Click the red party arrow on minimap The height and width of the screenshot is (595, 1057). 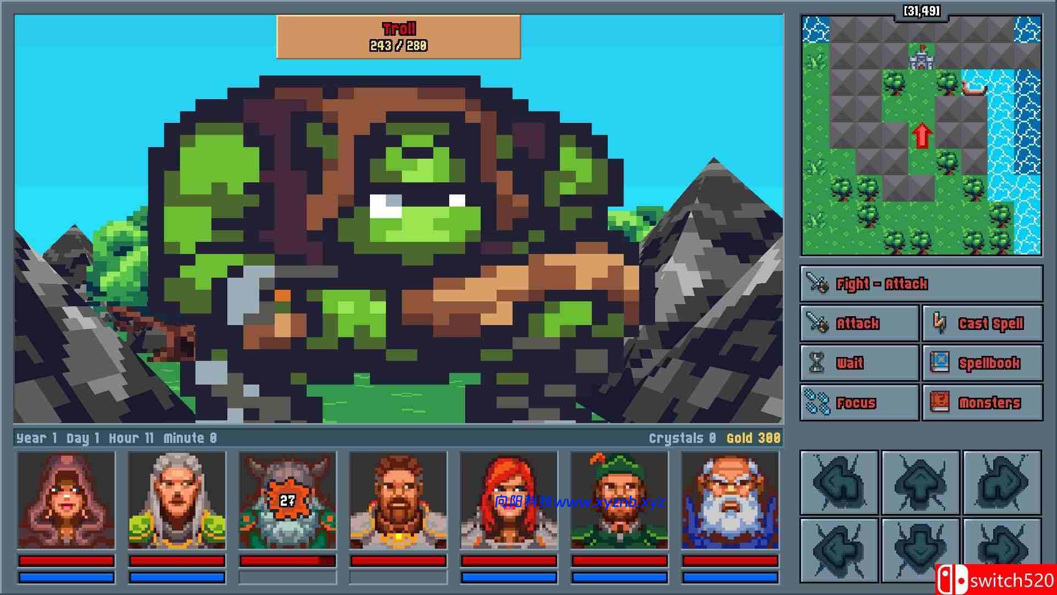[x=922, y=136]
